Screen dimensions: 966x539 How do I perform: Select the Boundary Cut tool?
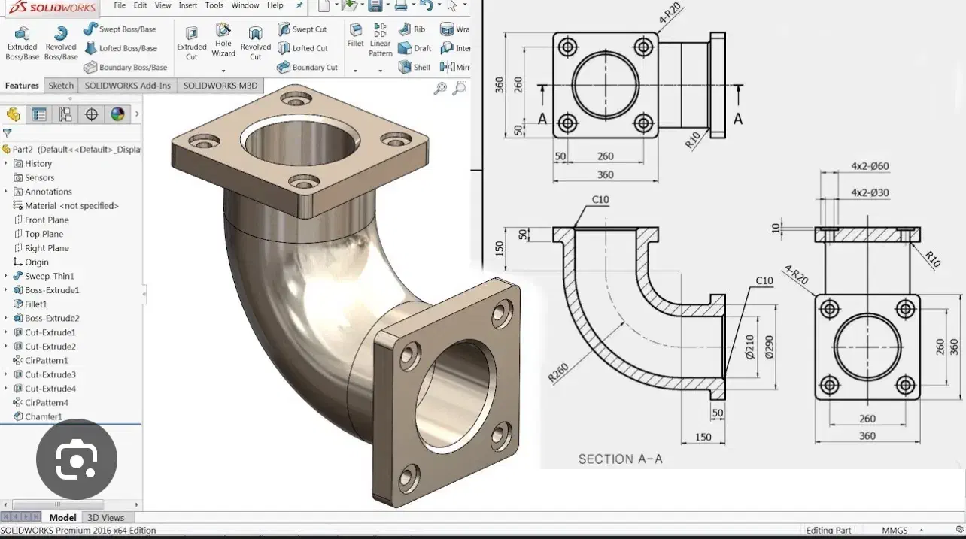(x=307, y=67)
